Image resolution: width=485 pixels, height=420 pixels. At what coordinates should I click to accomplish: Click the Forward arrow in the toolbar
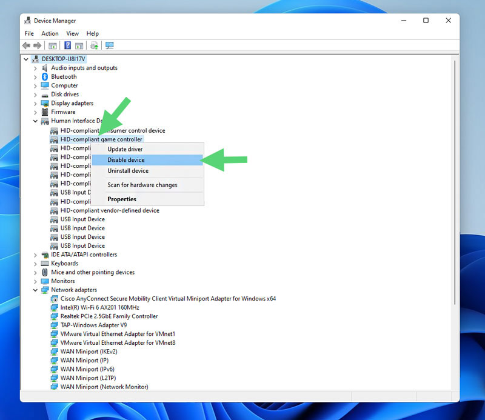38,45
